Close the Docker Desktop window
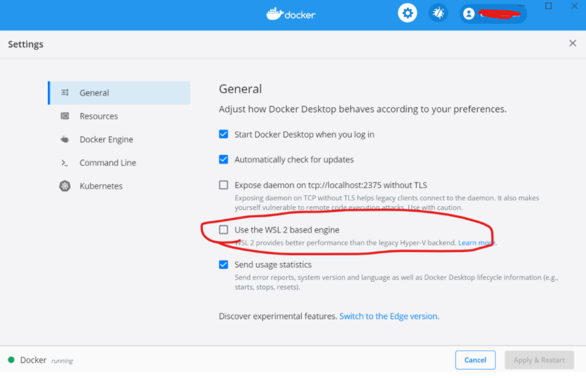 tap(574, 6)
